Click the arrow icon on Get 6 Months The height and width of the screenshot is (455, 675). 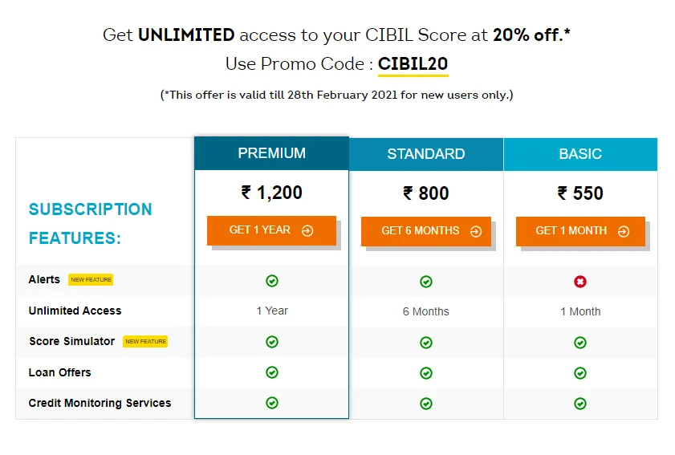click(476, 232)
